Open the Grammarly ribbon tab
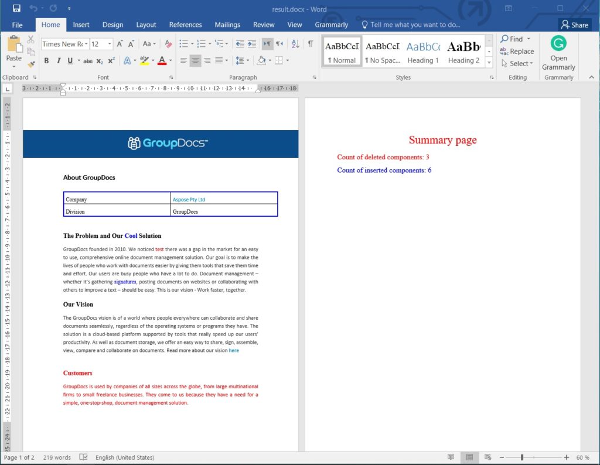Screen dimensions: 600x465 pos(331,25)
